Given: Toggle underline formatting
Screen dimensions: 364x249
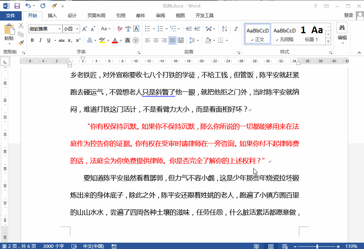Looking at the screenshot, I should point(49,40).
